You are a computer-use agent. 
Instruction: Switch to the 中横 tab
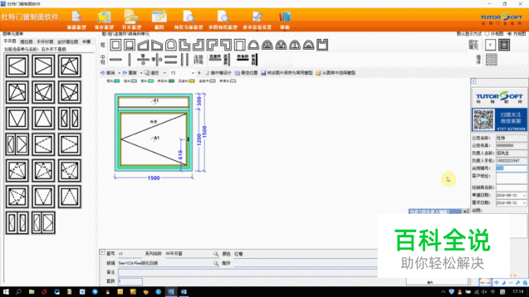point(86,41)
